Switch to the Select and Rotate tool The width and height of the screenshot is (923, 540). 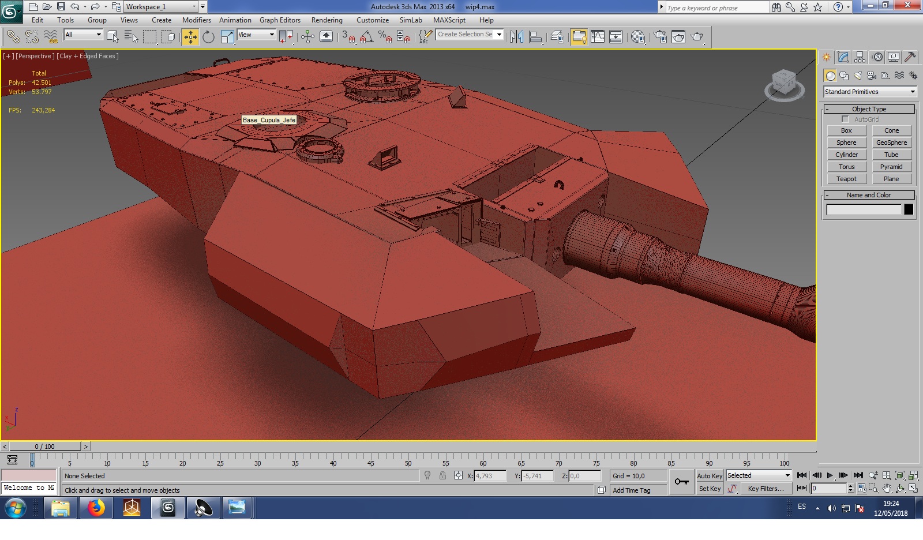208,37
